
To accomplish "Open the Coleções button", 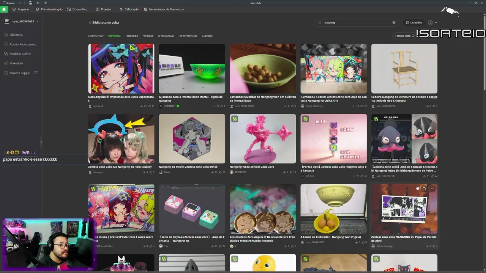I will [x=414, y=23].
